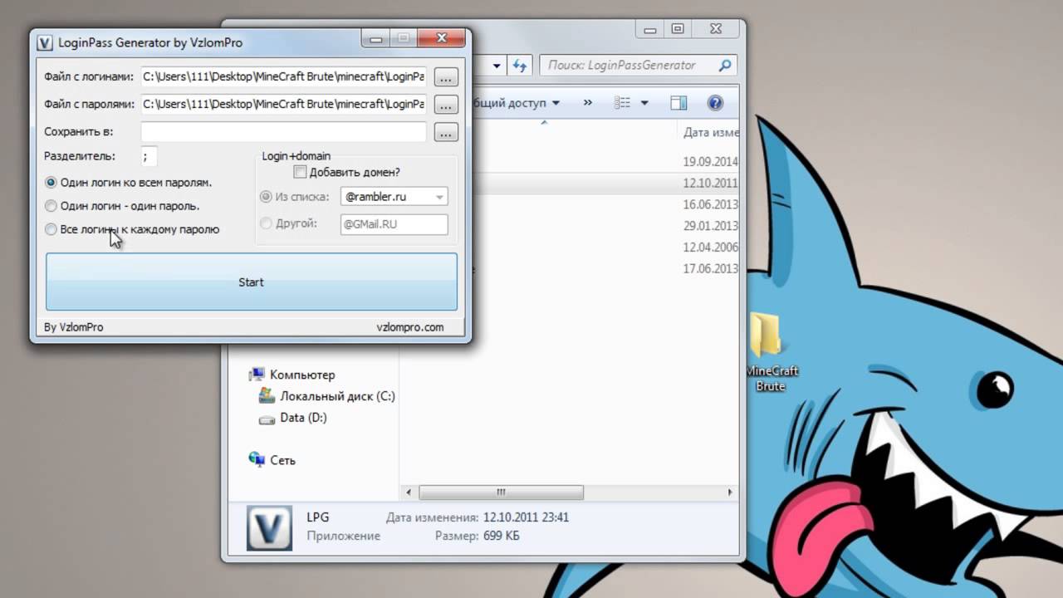Click the 'LPG' file name in details pane

[318, 517]
